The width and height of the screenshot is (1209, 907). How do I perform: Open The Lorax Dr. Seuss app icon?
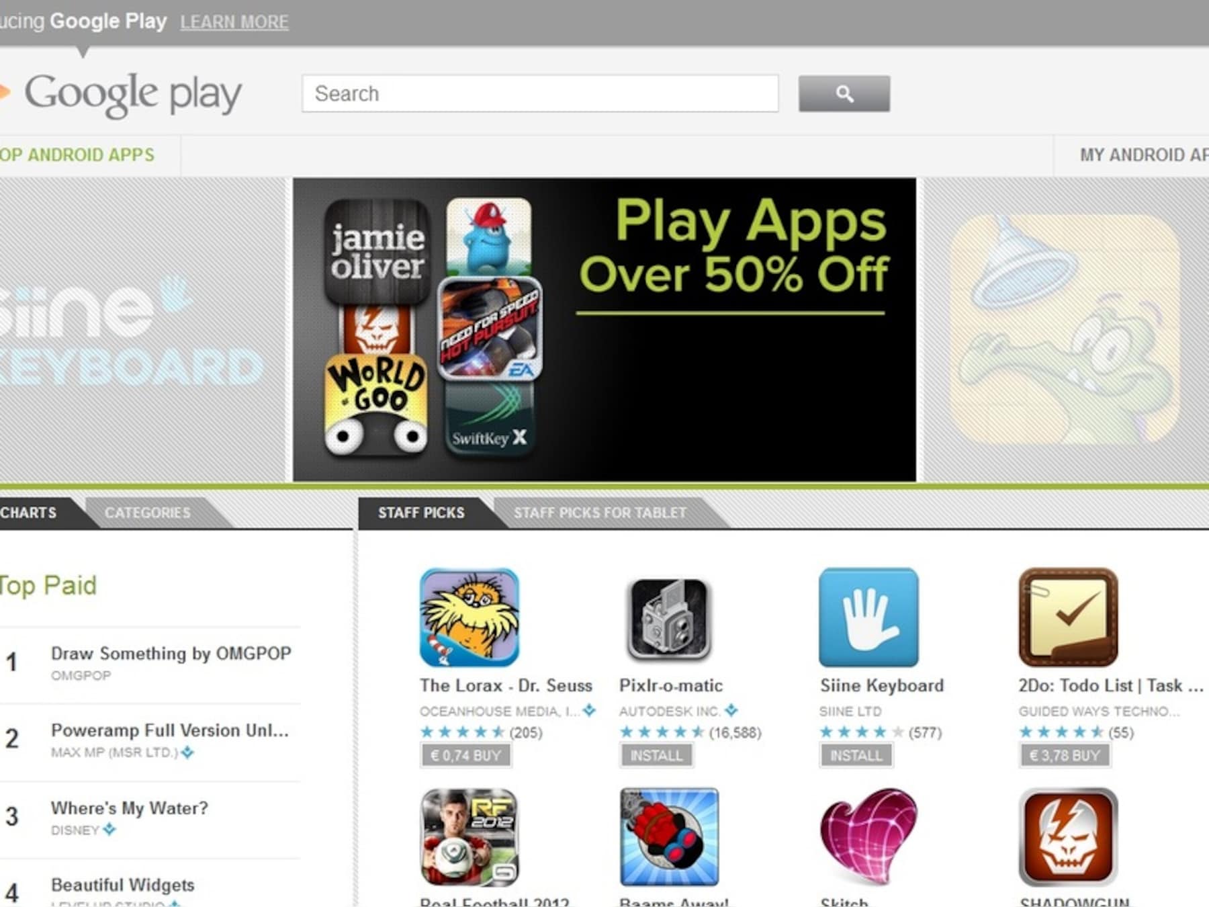pyautogui.click(x=469, y=617)
